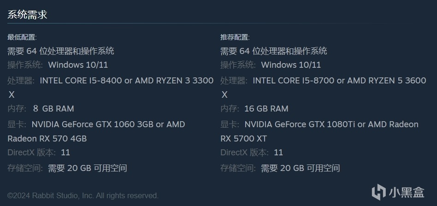Click the recommended 存储空间 20 GB entry

click(x=301, y=168)
